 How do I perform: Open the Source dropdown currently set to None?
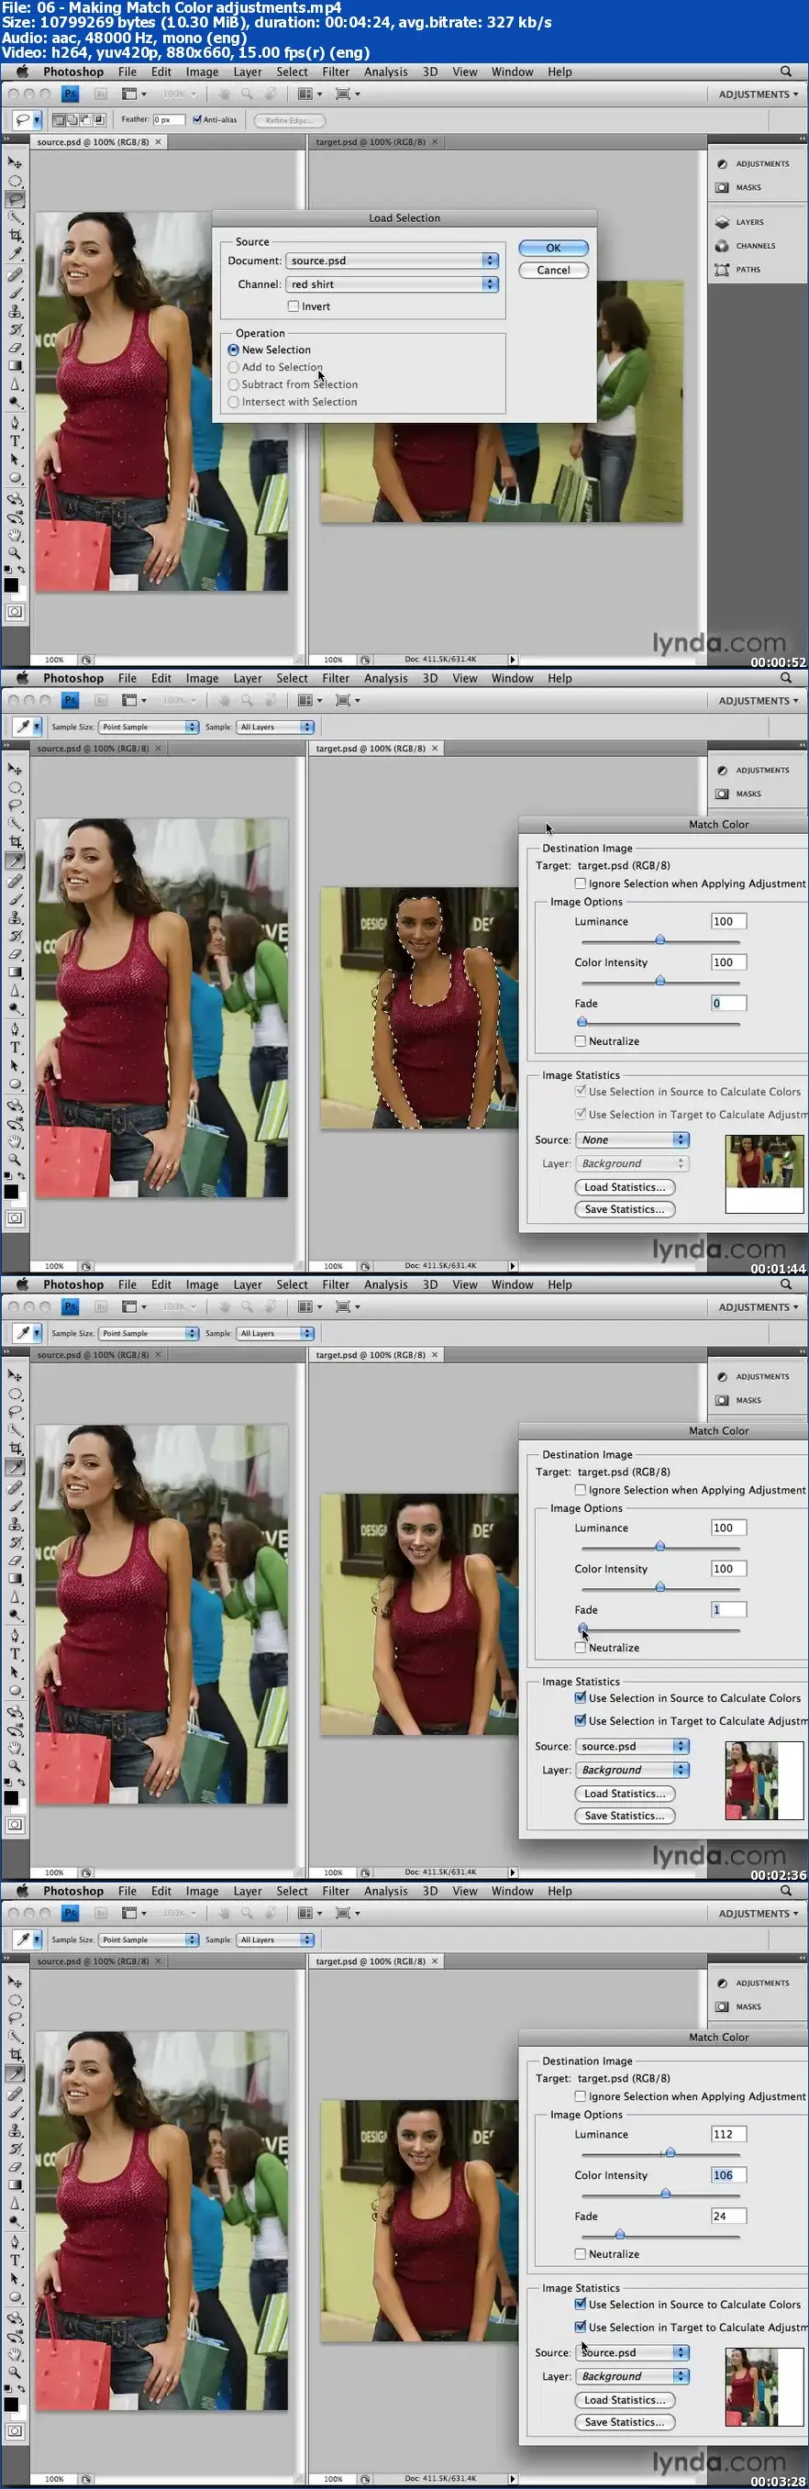[631, 1140]
